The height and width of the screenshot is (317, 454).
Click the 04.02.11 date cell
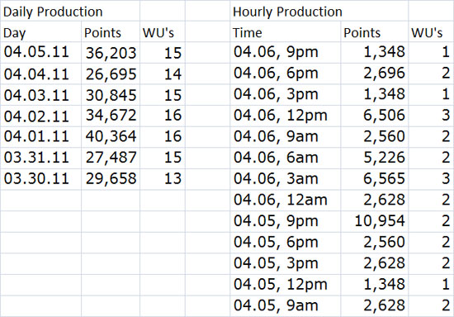coord(41,116)
